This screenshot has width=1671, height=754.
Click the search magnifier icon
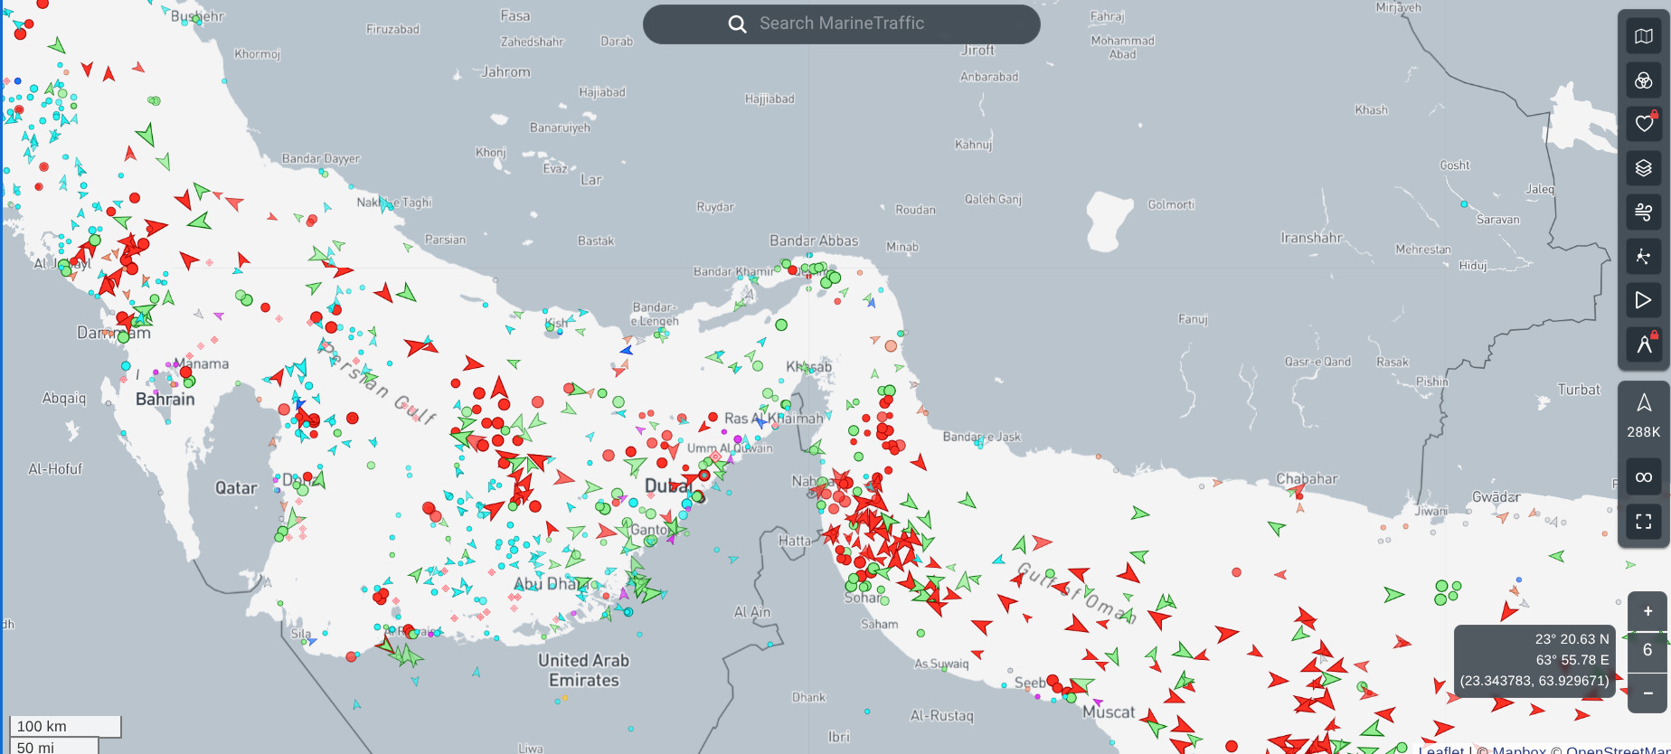(x=737, y=24)
